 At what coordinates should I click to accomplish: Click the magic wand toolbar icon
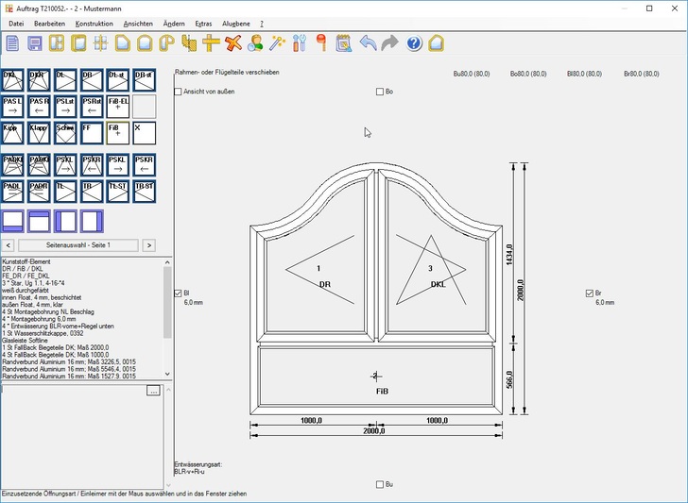tap(278, 43)
